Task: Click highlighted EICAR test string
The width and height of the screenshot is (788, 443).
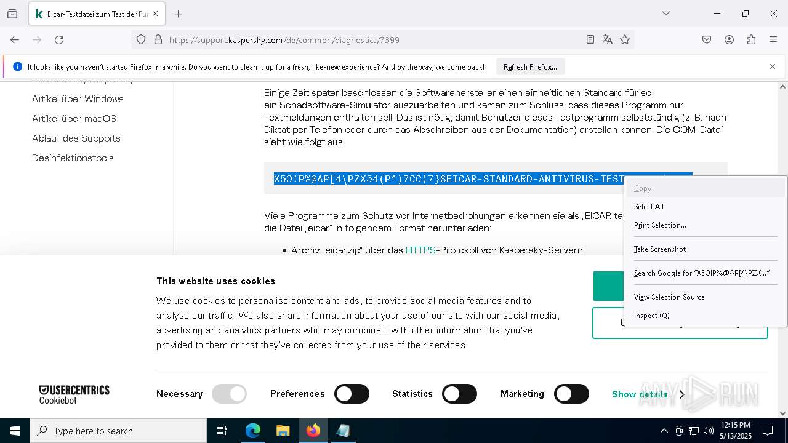Action: coord(449,178)
